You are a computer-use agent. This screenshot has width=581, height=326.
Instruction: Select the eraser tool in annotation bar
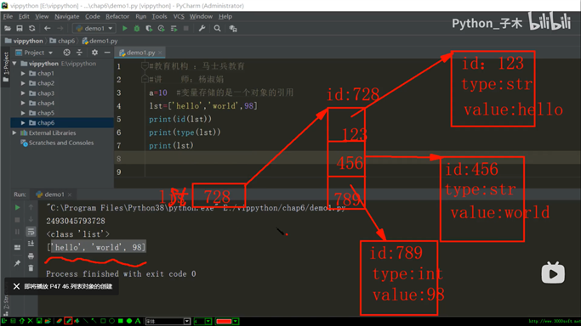pos(59,321)
